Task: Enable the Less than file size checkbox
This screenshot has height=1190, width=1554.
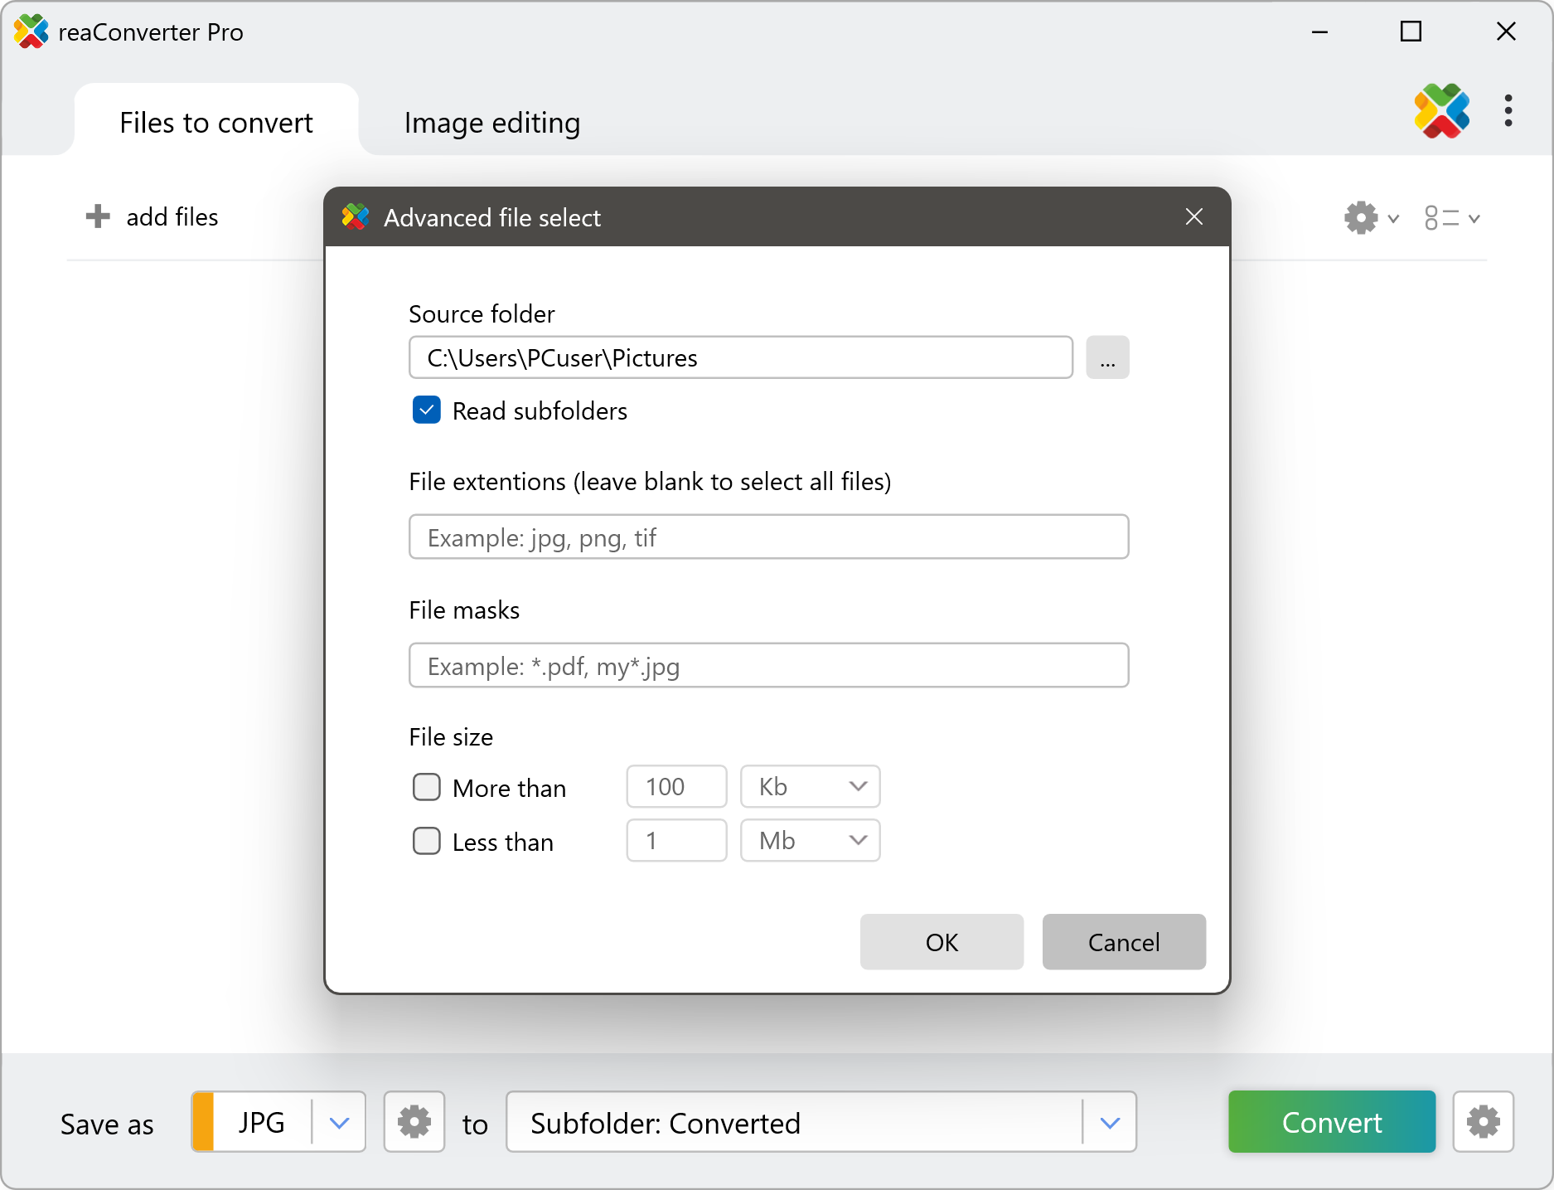Action: click(x=427, y=841)
